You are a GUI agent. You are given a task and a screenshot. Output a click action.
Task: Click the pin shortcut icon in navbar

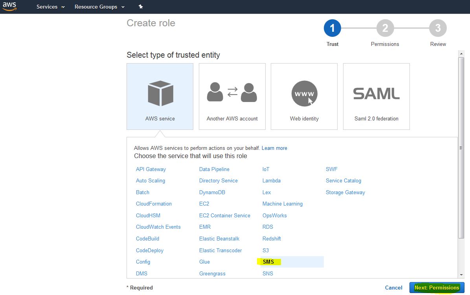pos(141,7)
